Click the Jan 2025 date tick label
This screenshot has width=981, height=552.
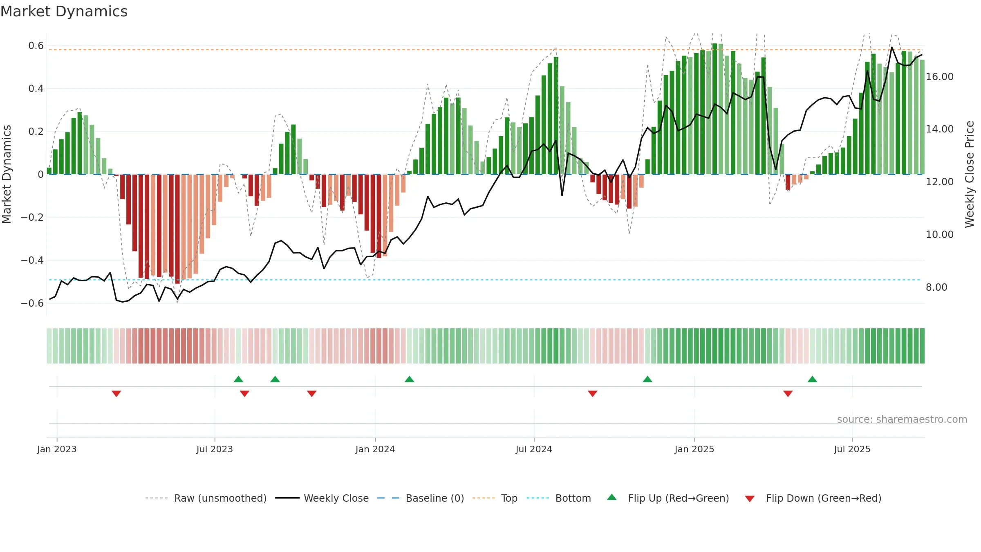pos(694,449)
